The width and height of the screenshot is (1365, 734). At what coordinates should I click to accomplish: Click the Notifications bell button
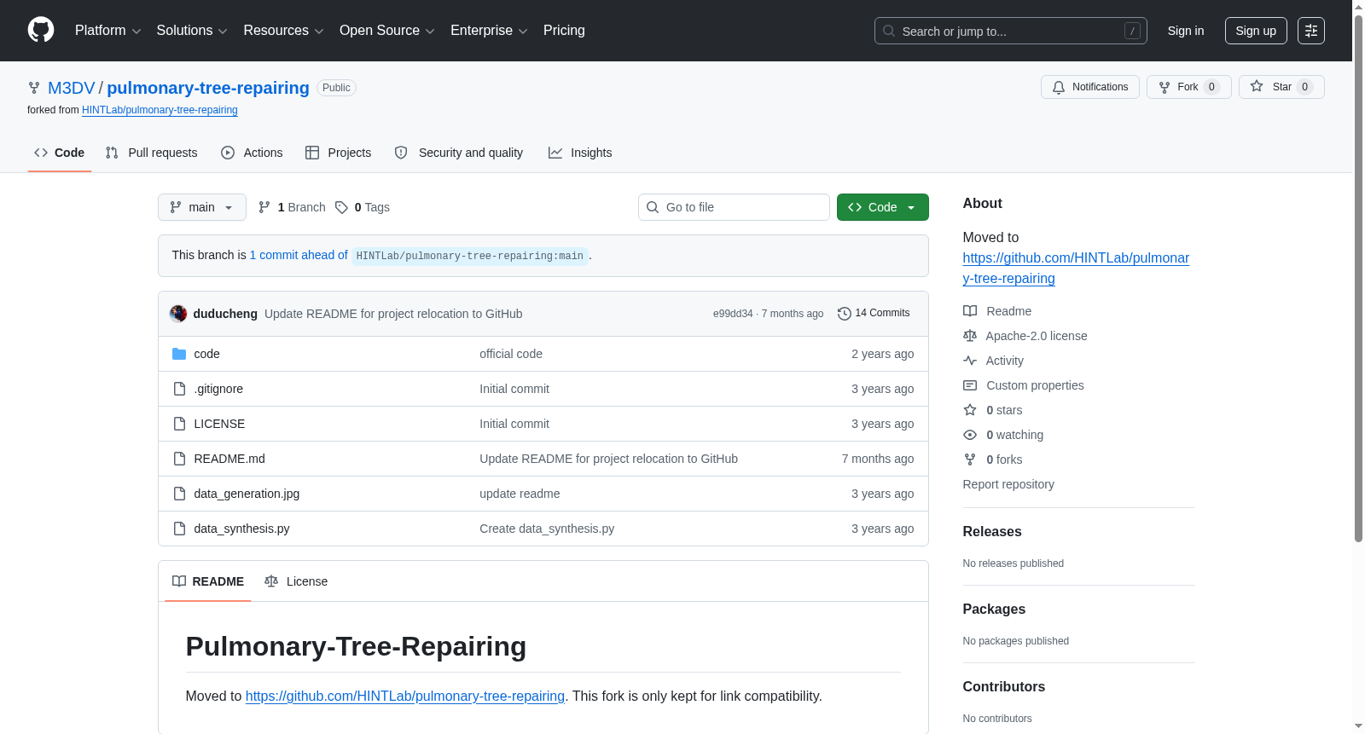tap(1089, 87)
